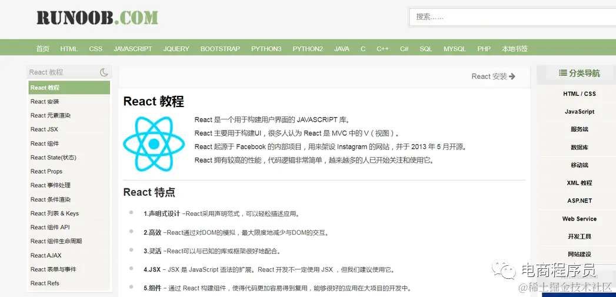Open JAVASCRIPT in the navigation bar
Screen dimensions: 616x297
133,49
